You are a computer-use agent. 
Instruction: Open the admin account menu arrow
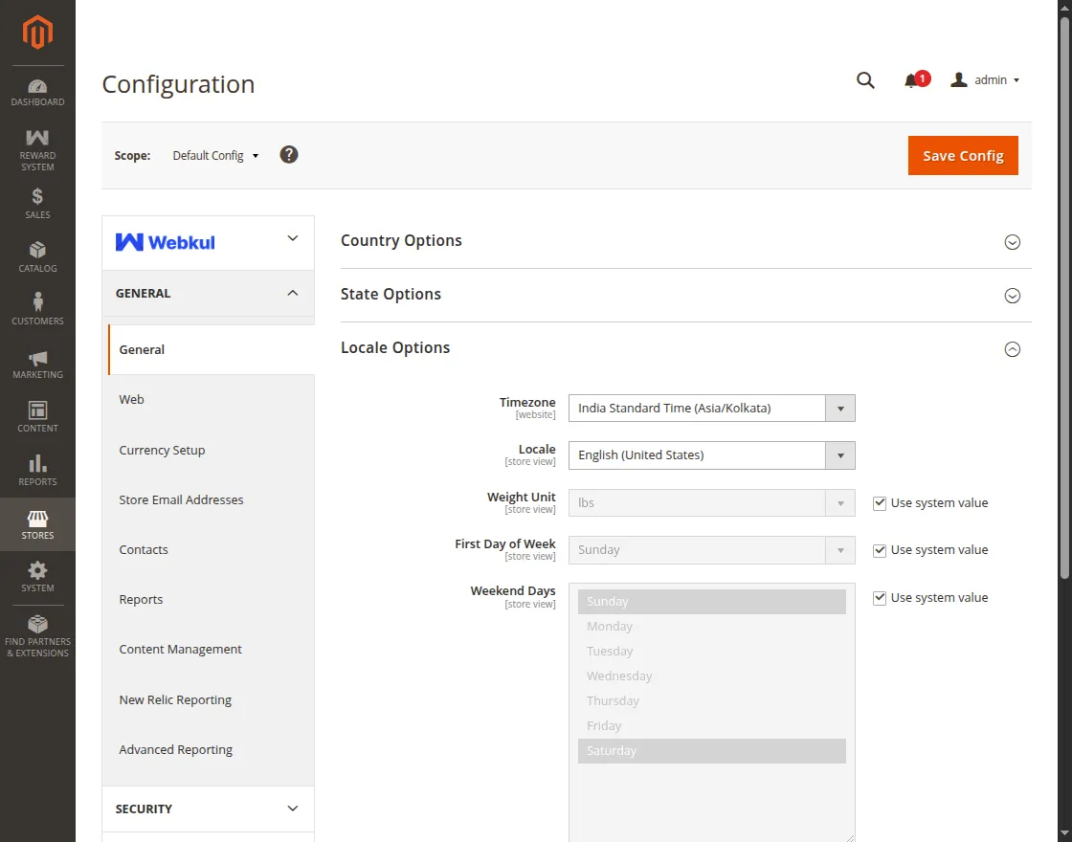pos(1016,80)
